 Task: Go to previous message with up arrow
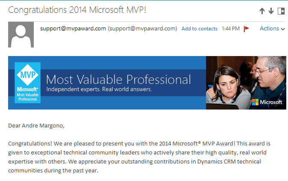262,11
